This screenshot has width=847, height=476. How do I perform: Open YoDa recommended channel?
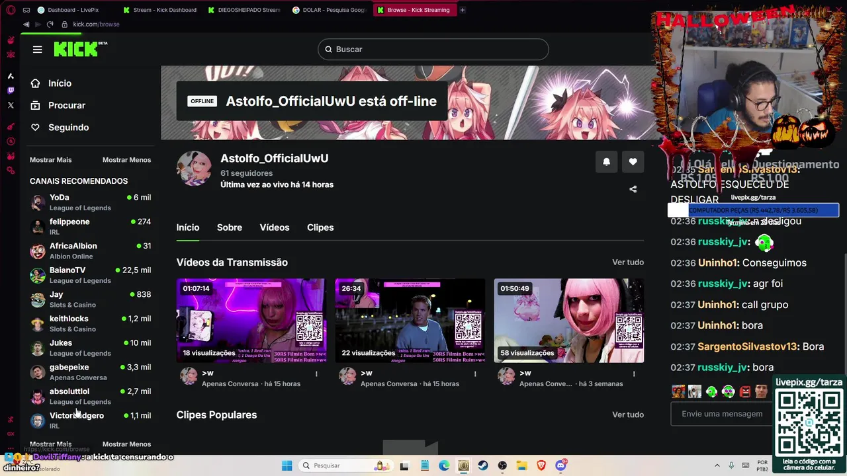click(91, 202)
